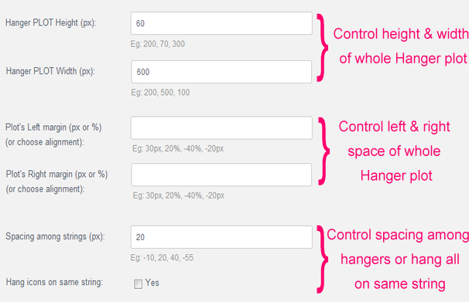
Task: Click the pink curly brace beside margin fields
Action: pos(324,151)
